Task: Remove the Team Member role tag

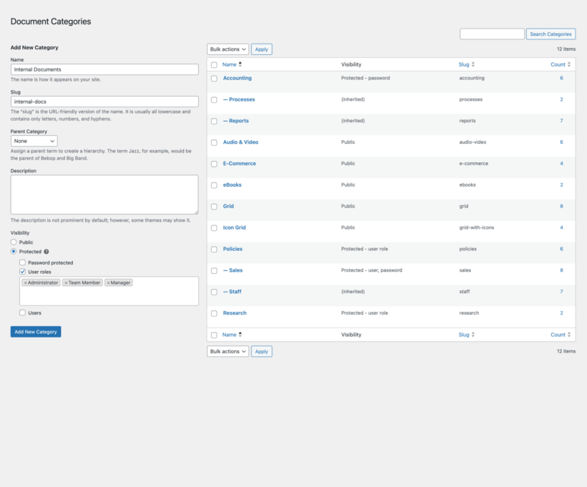Action: pyautogui.click(x=66, y=282)
